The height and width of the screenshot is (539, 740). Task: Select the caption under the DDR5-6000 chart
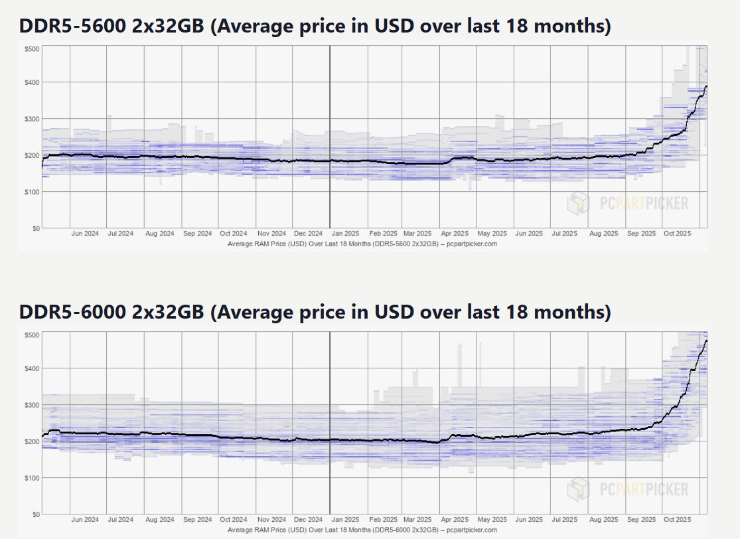[362, 530]
